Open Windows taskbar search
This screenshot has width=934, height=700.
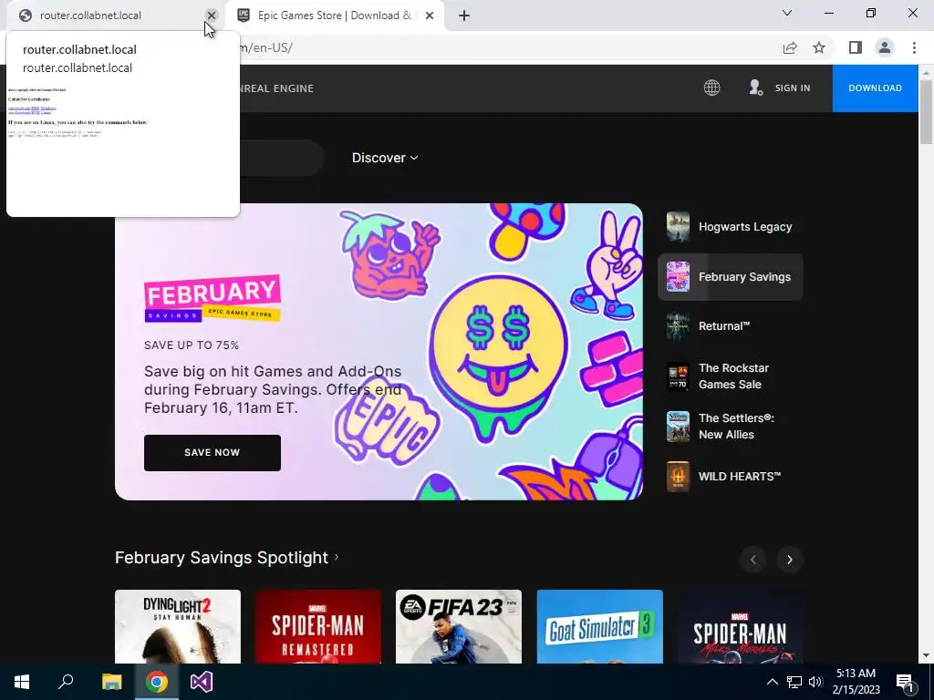point(66,682)
